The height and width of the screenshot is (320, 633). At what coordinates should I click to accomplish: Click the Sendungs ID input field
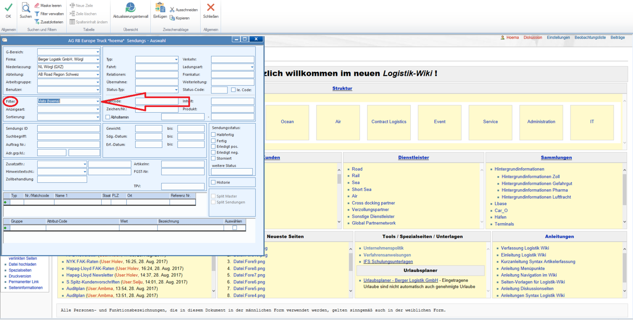tap(68, 128)
